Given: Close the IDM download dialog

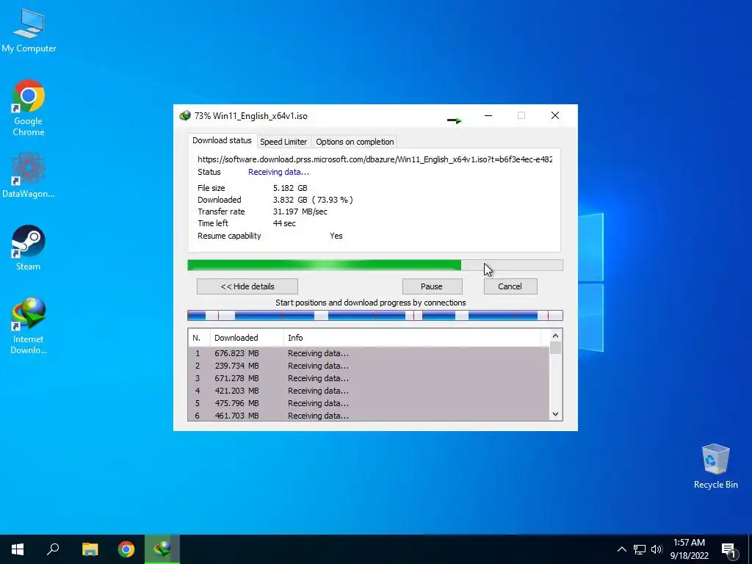Looking at the screenshot, I should pos(555,115).
